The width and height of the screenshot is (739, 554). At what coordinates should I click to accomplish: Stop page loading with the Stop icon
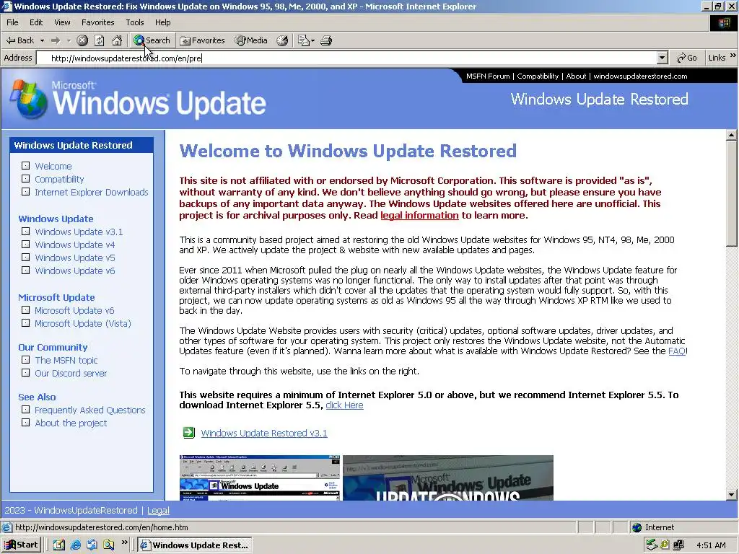(82, 40)
